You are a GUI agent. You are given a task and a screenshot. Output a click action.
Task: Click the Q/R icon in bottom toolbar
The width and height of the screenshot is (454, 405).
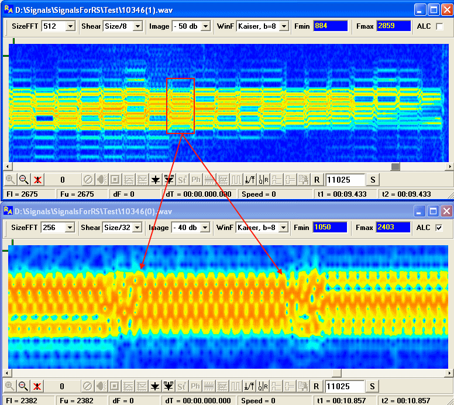tap(263, 386)
